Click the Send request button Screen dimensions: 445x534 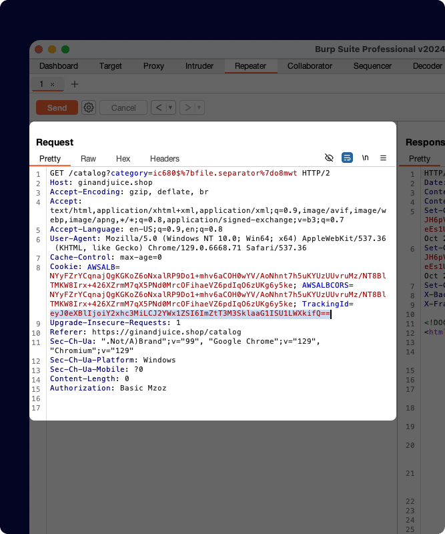(57, 107)
